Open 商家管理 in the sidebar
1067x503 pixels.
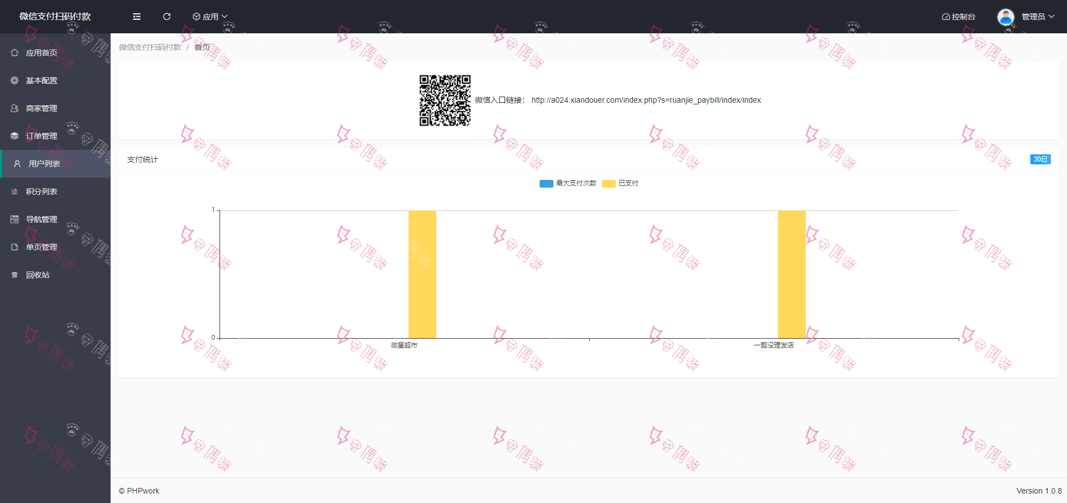pos(55,108)
